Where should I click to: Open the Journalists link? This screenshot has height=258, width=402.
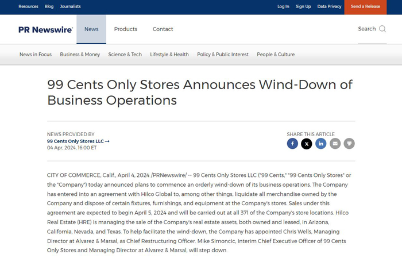point(70,6)
